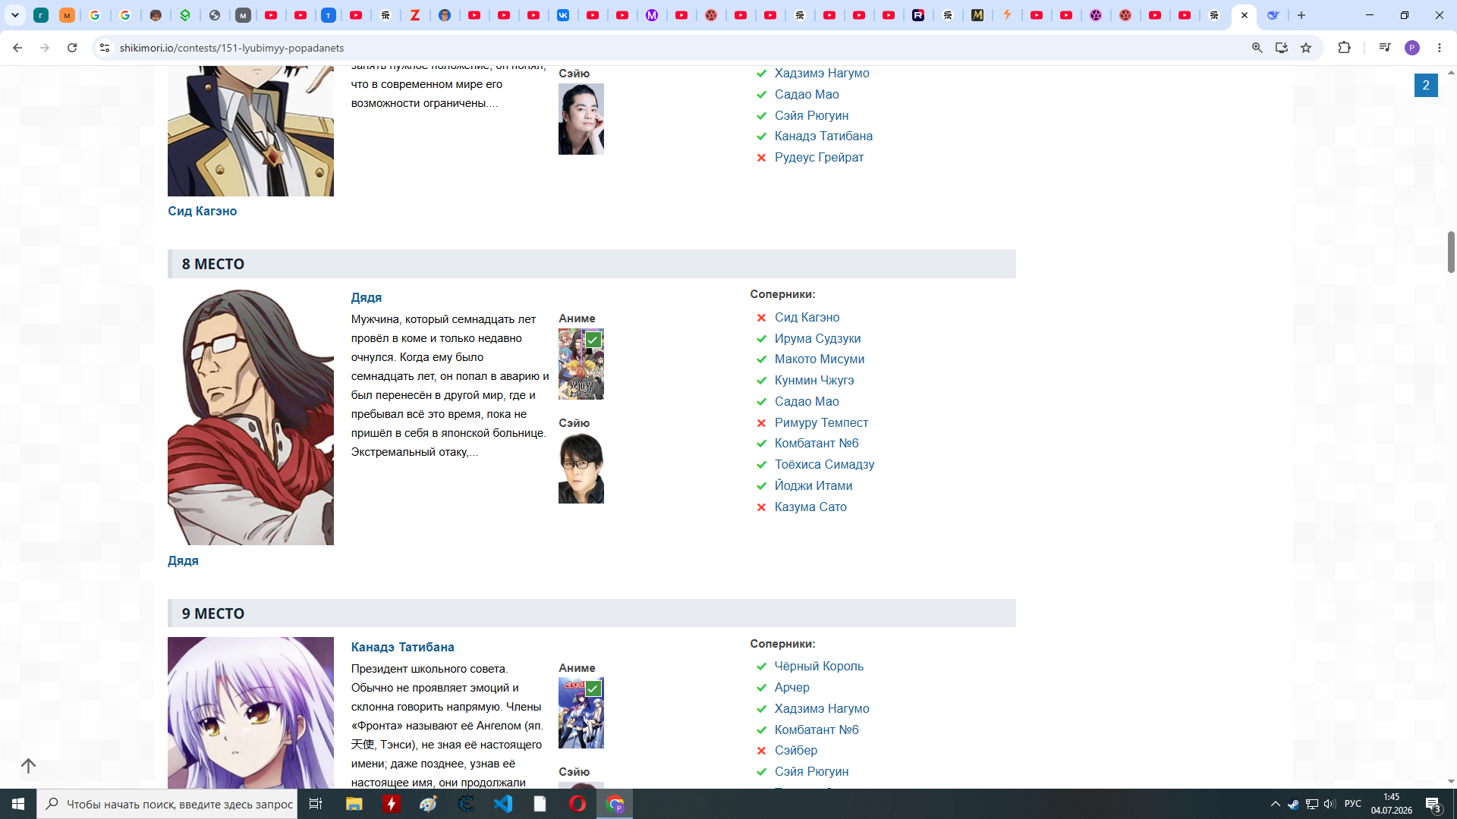The width and height of the screenshot is (1457, 819).
Task: Open the media controls icon in toolbar
Action: (x=1385, y=48)
